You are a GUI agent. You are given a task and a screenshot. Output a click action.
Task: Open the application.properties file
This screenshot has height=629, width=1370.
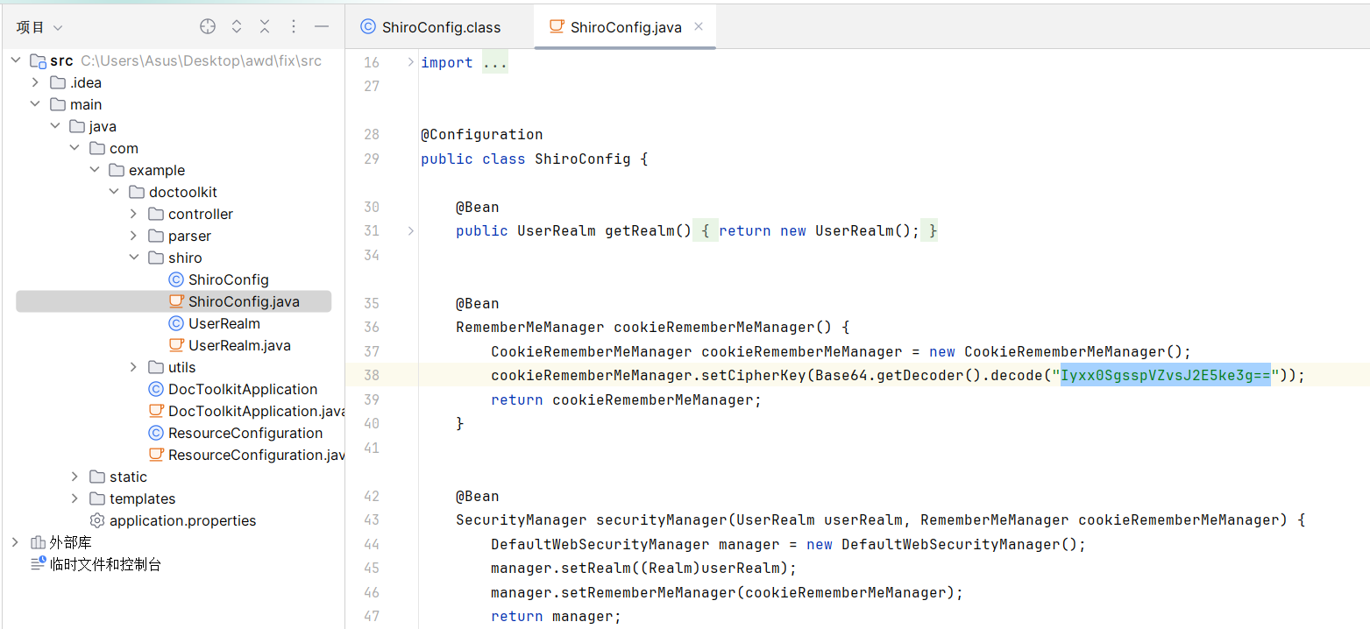coord(182,520)
